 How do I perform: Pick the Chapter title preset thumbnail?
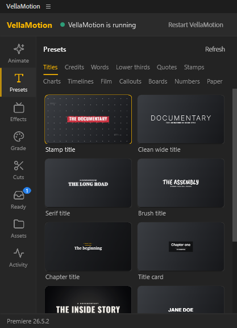tap(88, 247)
